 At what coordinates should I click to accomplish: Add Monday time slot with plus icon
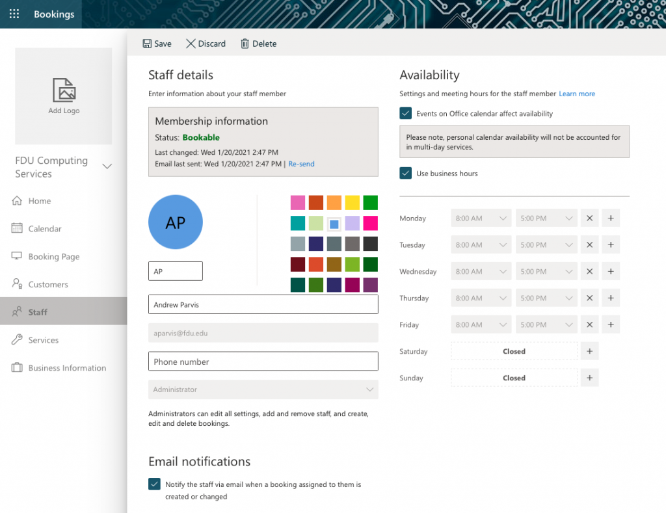pyautogui.click(x=611, y=218)
